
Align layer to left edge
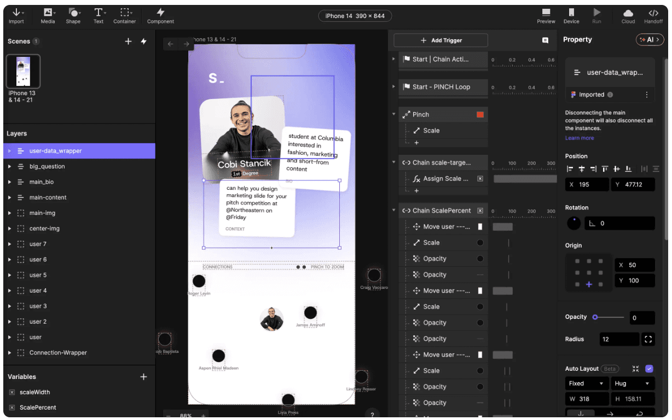[570, 169]
